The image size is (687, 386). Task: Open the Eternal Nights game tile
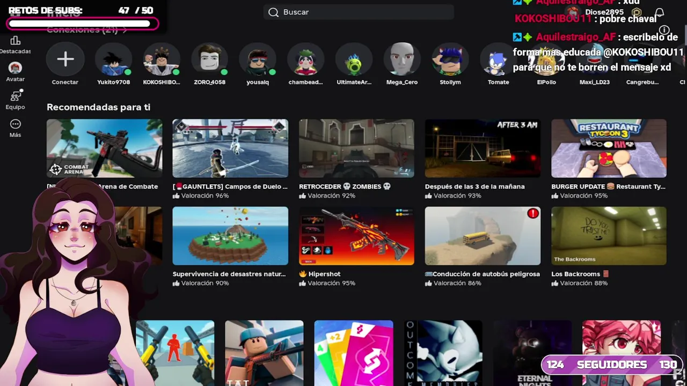point(532,353)
